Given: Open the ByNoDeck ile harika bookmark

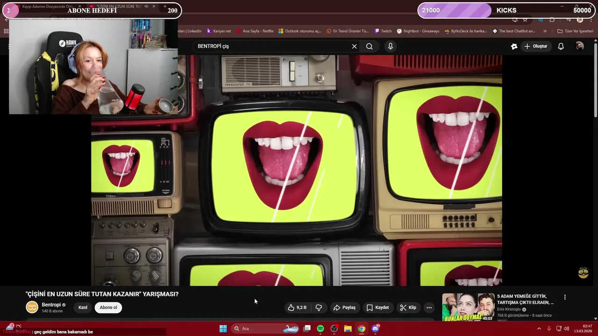Looking at the screenshot, I should (x=466, y=31).
